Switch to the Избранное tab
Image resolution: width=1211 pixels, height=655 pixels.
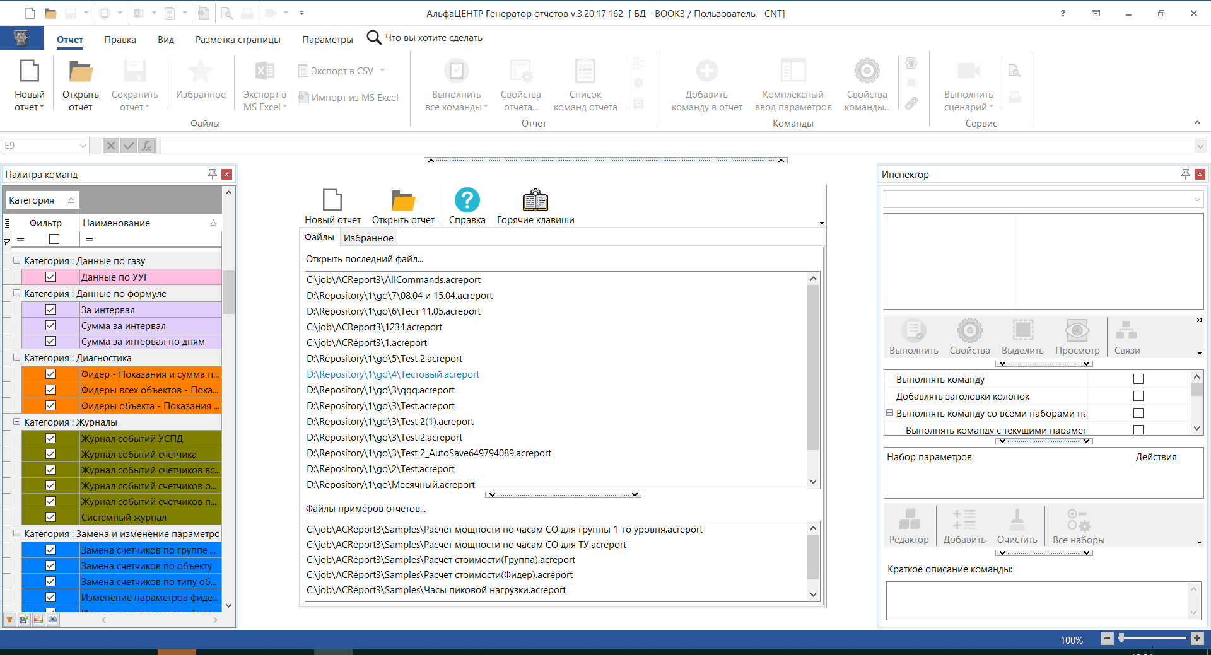coord(368,238)
